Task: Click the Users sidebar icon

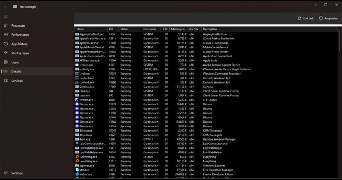Action: click(6, 62)
